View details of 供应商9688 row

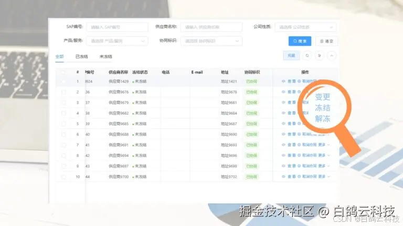click(289, 134)
